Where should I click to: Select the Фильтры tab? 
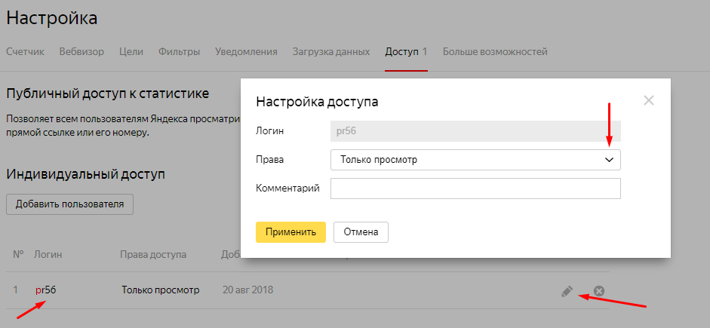point(179,52)
